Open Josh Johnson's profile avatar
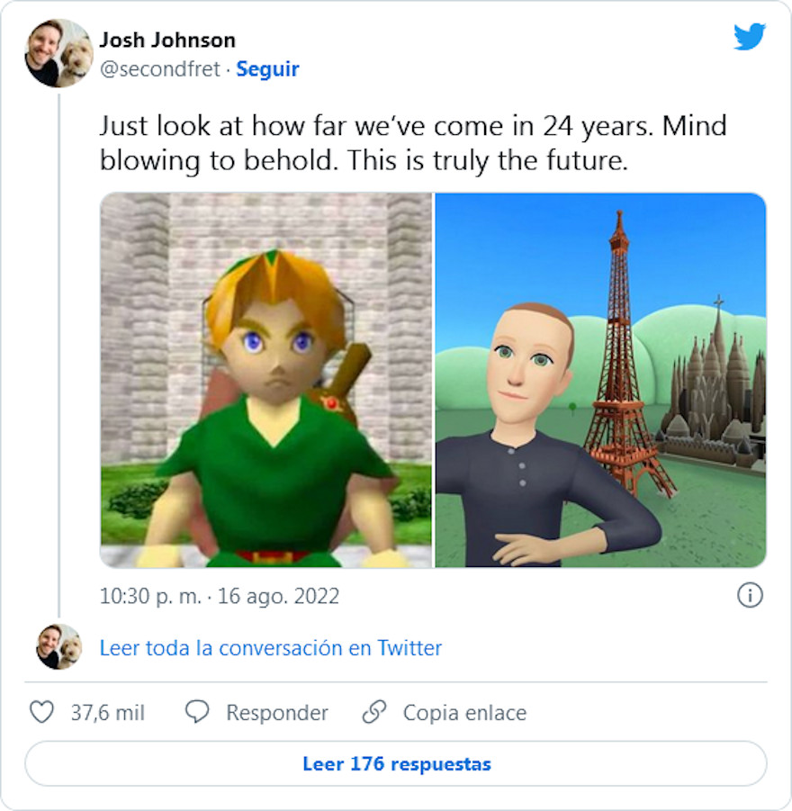The image size is (792, 811). tap(58, 53)
